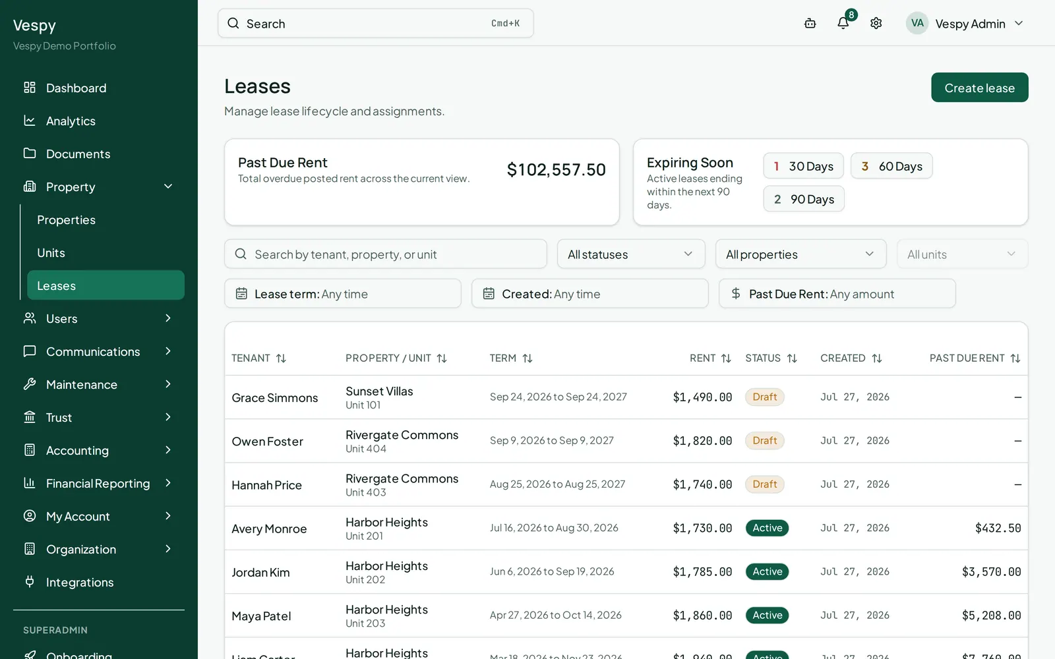Click Maya Patel's Active status badge
Image resolution: width=1055 pixels, height=659 pixels.
pos(768,615)
